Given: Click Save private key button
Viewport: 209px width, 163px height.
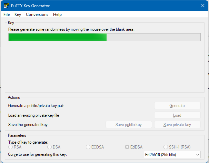Looking at the screenshot, I should (177, 125).
